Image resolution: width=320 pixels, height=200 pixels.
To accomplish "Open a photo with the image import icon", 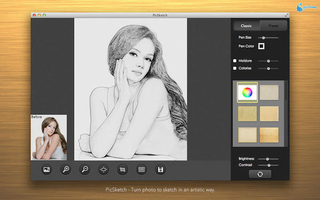I will coord(46,170).
